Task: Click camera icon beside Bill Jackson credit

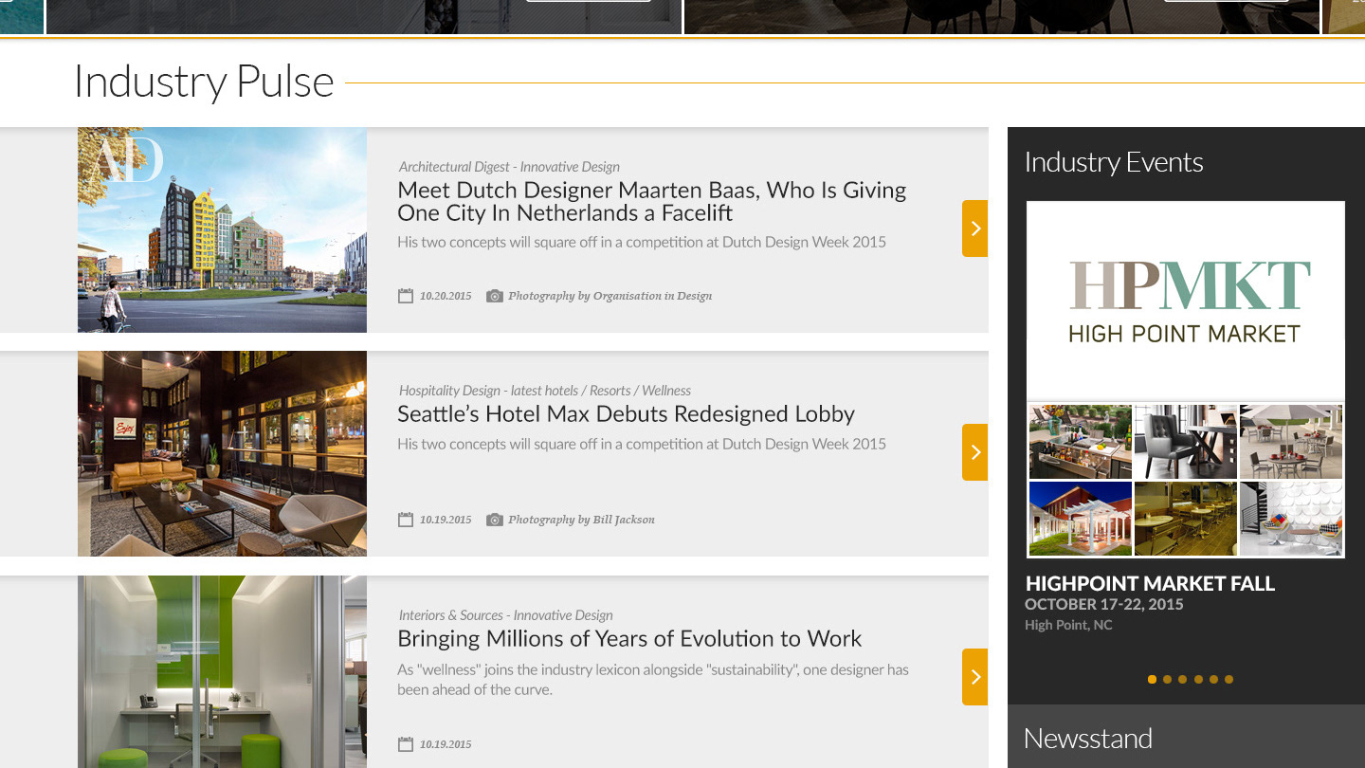Action: coord(494,520)
